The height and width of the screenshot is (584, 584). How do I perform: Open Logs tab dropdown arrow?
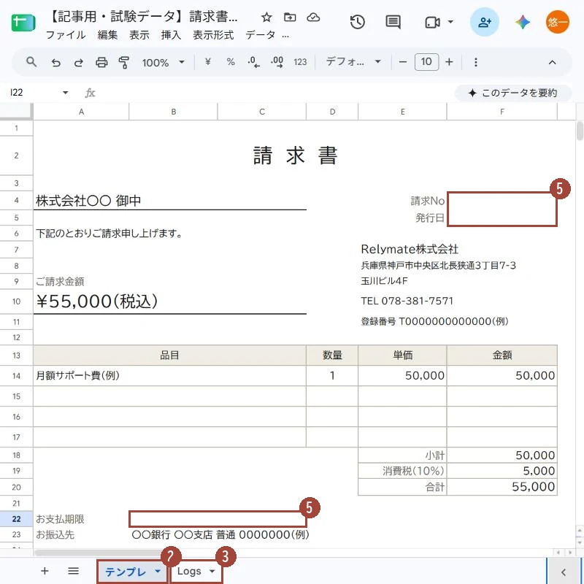[x=212, y=571]
